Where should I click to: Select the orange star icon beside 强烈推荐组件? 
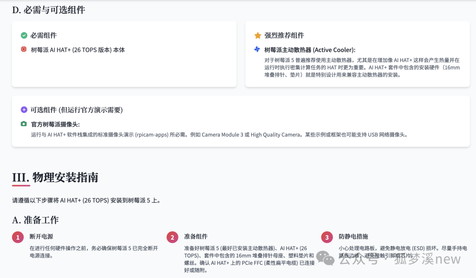coord(257,36)
